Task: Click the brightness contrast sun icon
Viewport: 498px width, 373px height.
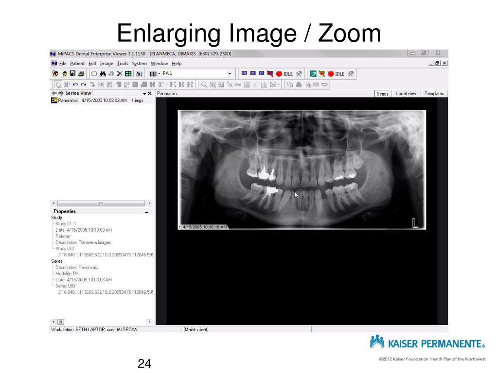Action: 101,85
